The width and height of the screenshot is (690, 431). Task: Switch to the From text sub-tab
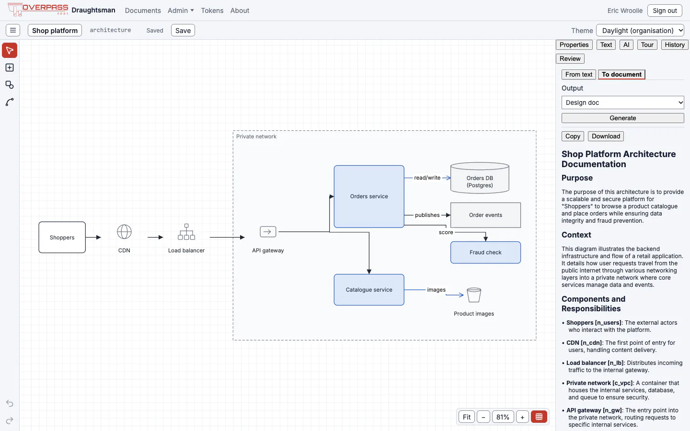pos(579,75)
